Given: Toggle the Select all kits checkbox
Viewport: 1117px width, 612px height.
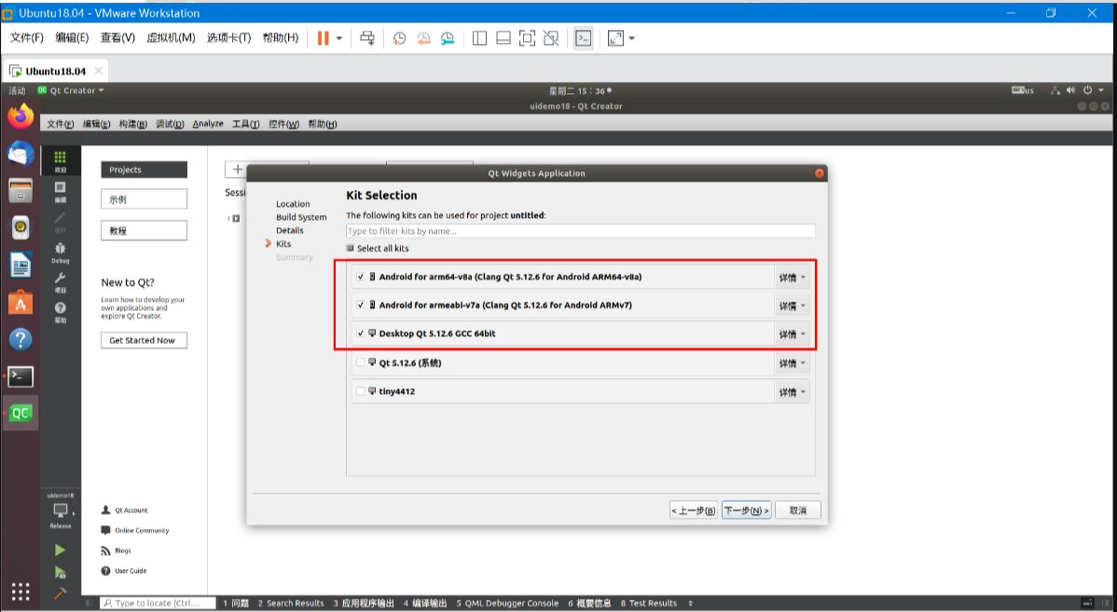Looking at the screenshot, I should click(351, 249).
